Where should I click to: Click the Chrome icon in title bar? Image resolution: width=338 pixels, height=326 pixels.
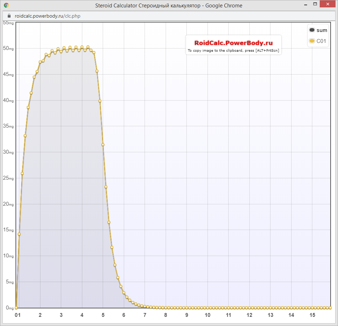coord(6,6)
